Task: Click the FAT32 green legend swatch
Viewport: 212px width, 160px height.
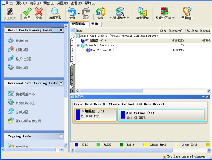Action: [x=99, y=145]
